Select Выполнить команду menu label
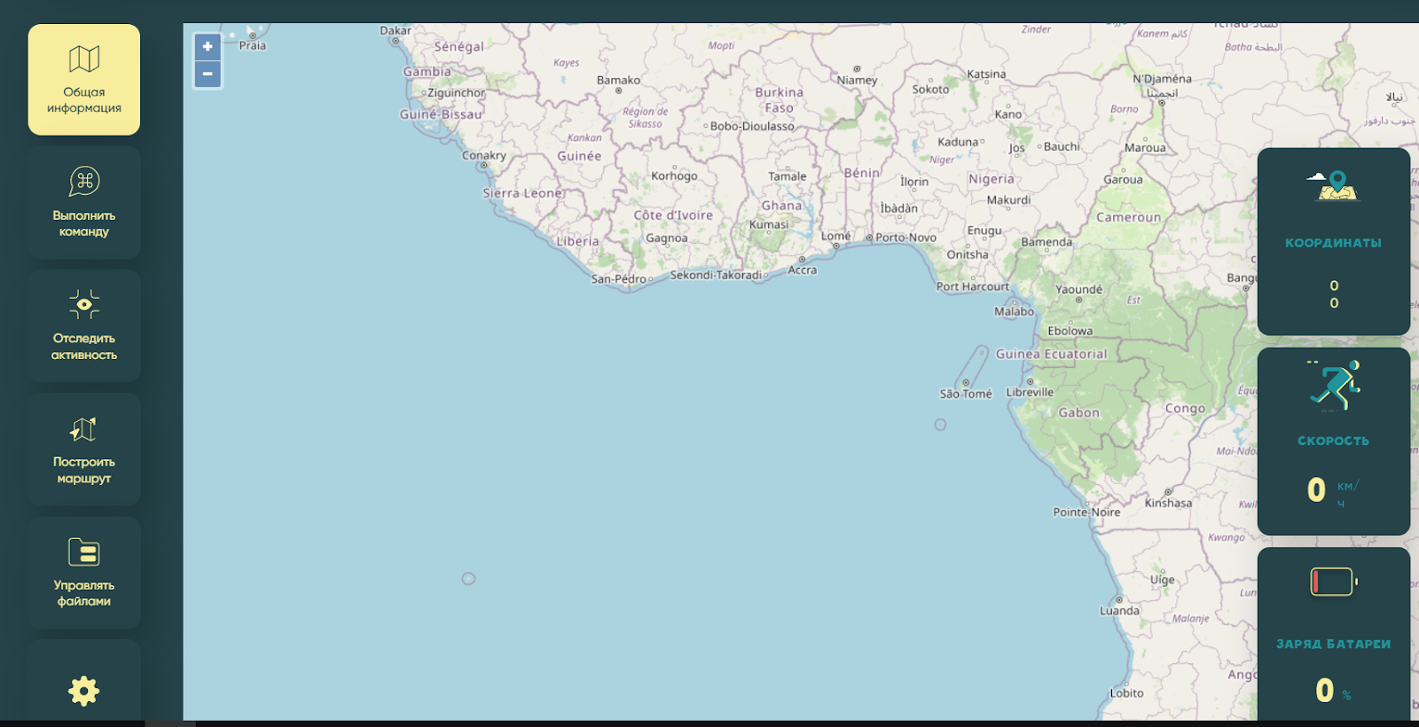The width and height of the screenshot is (1419, 727). [x=84, y=223]
